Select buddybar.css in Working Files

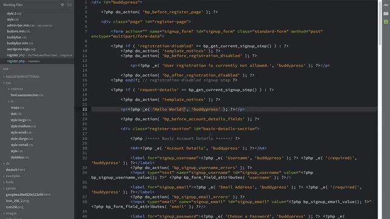tap(16, 37)
